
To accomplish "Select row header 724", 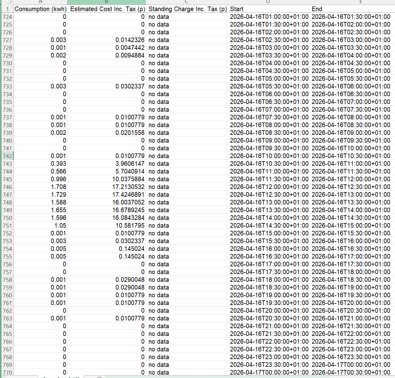I will pyautogui.click(x=7, y=17).
